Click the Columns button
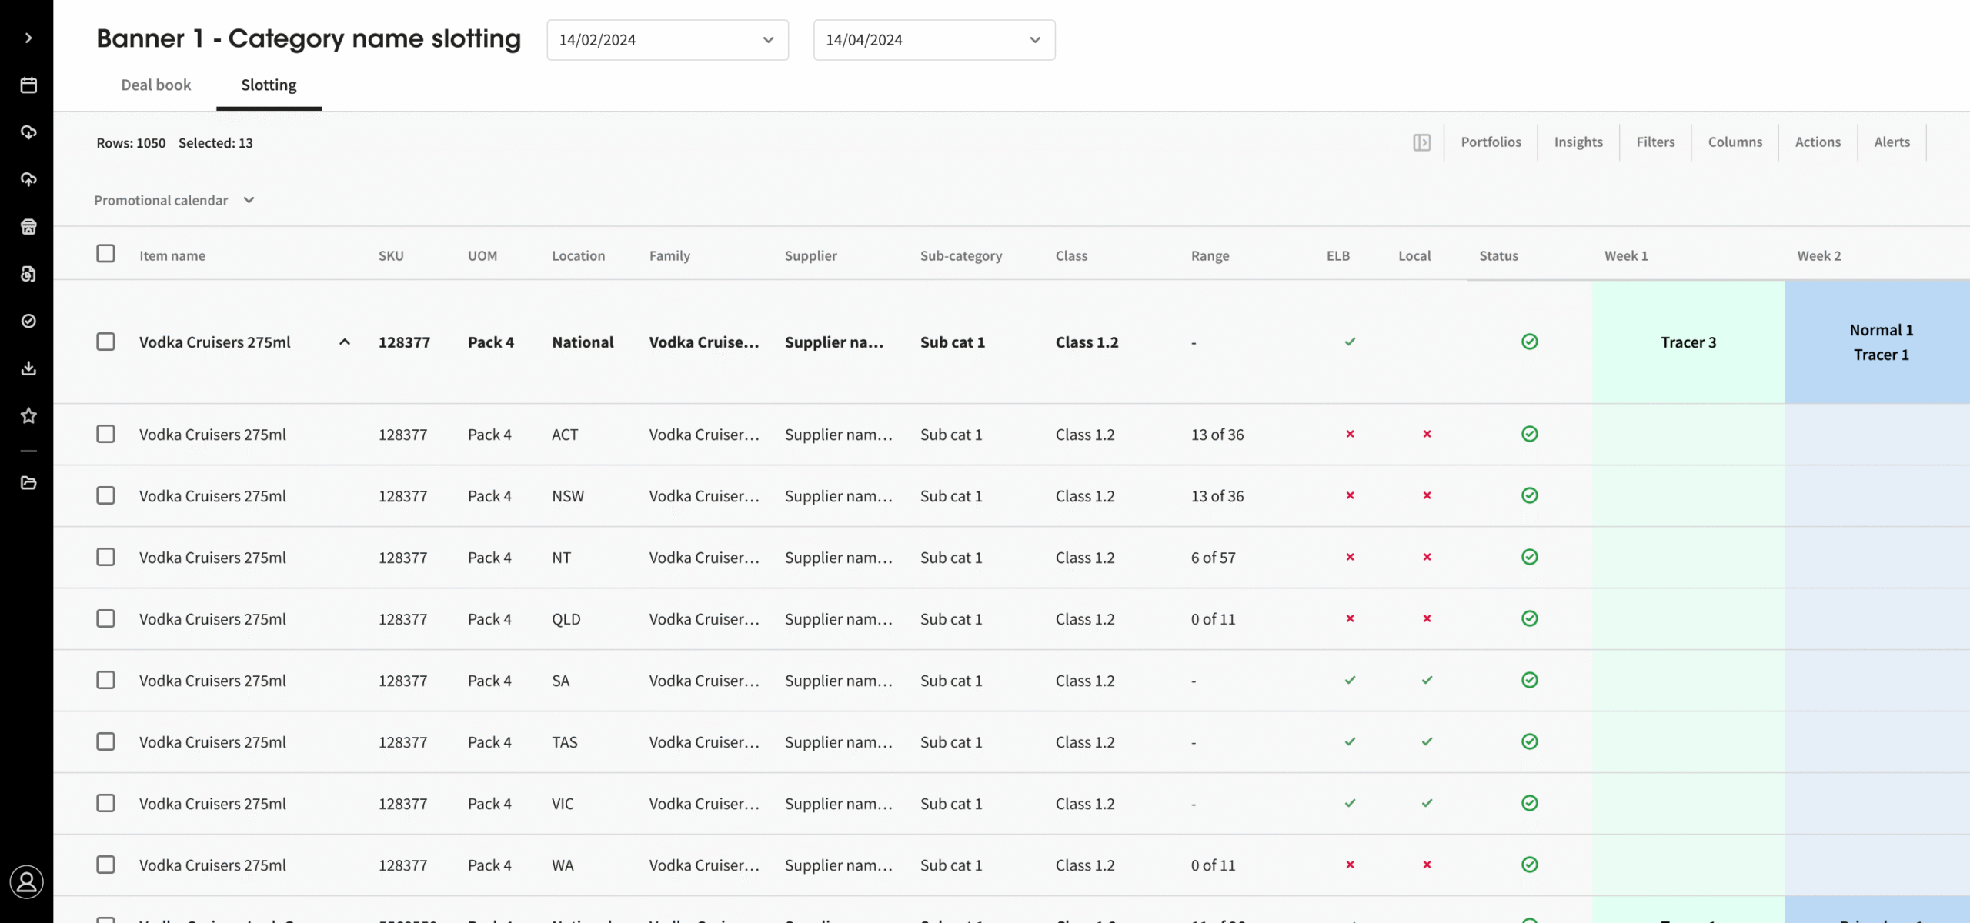The width and height of the screenshot is (1970, 923). (1735, 142)
